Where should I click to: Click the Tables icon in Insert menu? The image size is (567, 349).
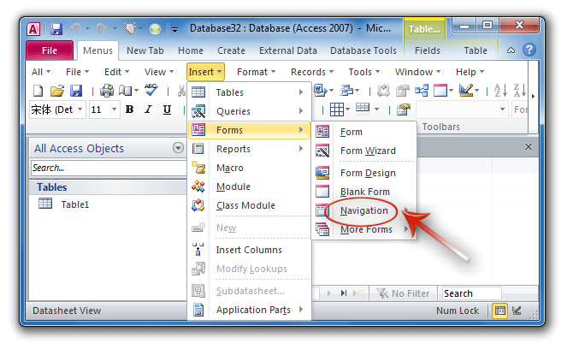[x=198, y=92]
